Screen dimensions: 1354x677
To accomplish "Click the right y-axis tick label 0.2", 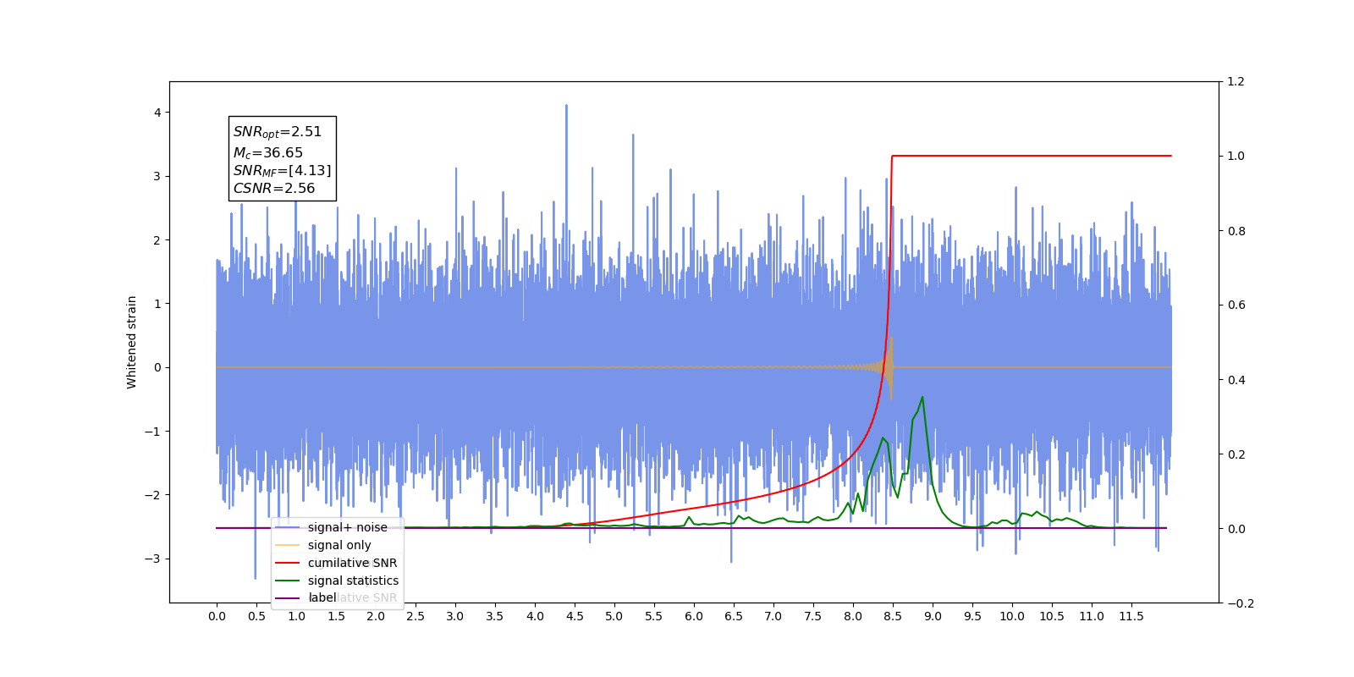I will tap(1236, 454).
